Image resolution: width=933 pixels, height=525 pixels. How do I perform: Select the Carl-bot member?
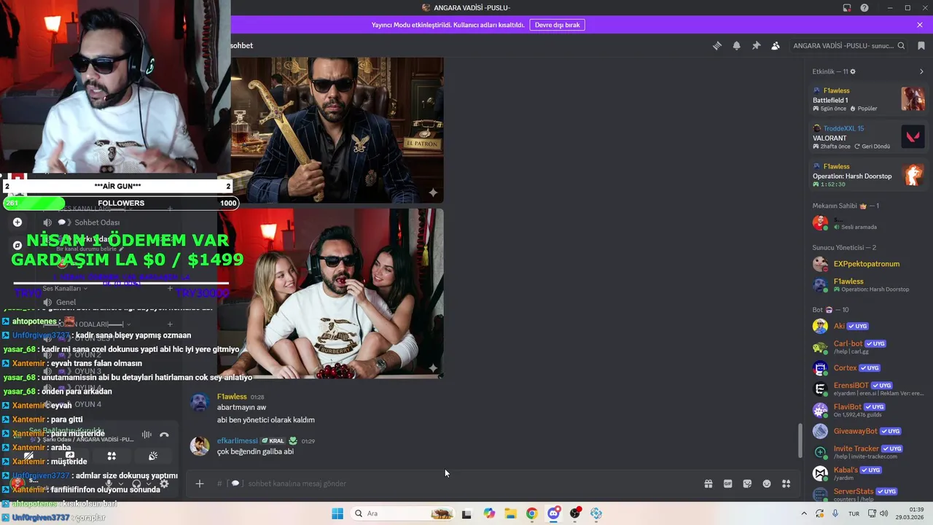[869, 346]
